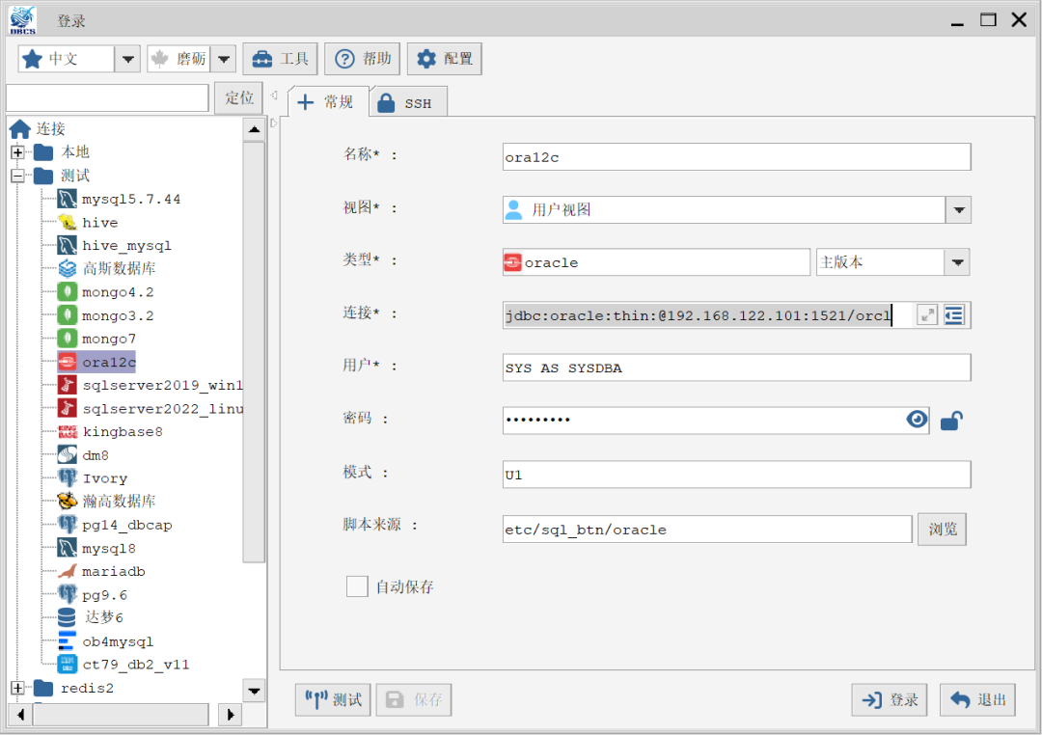Image resolution: width=1042 pixels, height=735 pixels.
Task: Click the 保存 save button
Action: (414, 699)
